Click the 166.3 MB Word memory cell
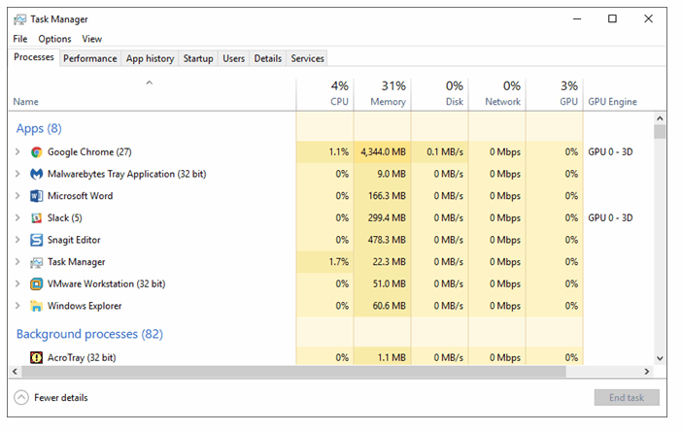The width and height of the screenshot is (682, 432). coord(383,196)
